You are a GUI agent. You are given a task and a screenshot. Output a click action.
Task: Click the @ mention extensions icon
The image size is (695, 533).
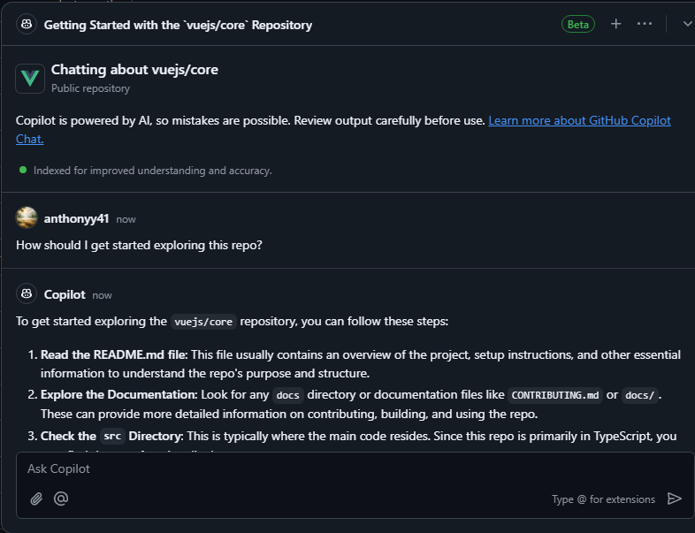(x=61, y=499)
